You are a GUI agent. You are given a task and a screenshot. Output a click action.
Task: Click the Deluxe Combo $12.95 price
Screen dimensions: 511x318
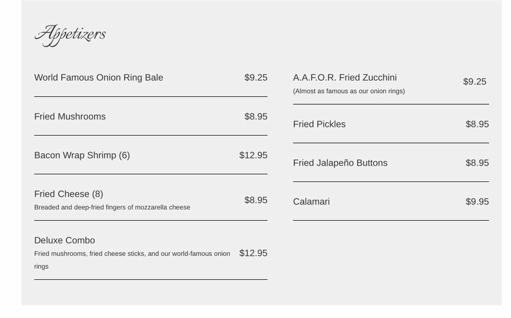[253, 253]
